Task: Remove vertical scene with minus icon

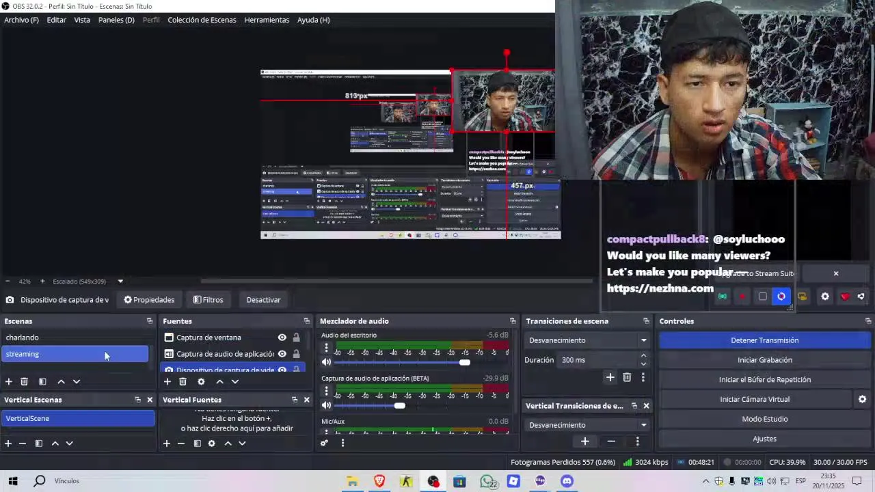Action: 23,443
